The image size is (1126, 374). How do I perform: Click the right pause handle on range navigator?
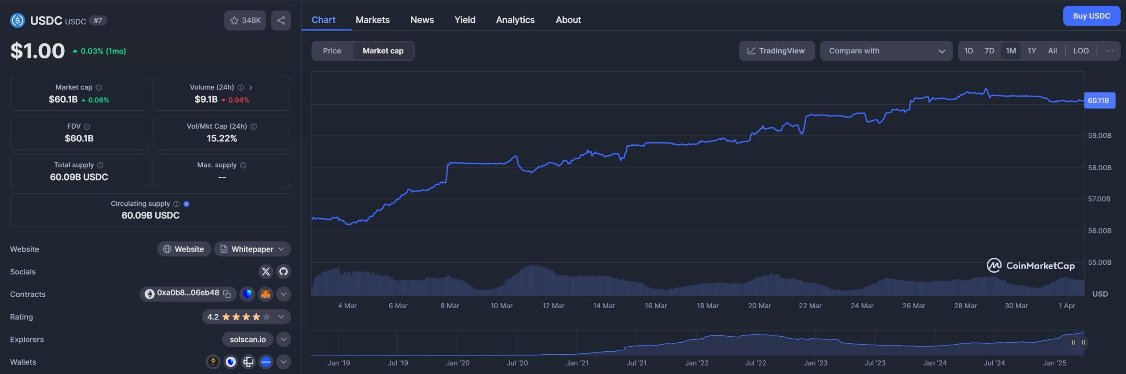1083,342
